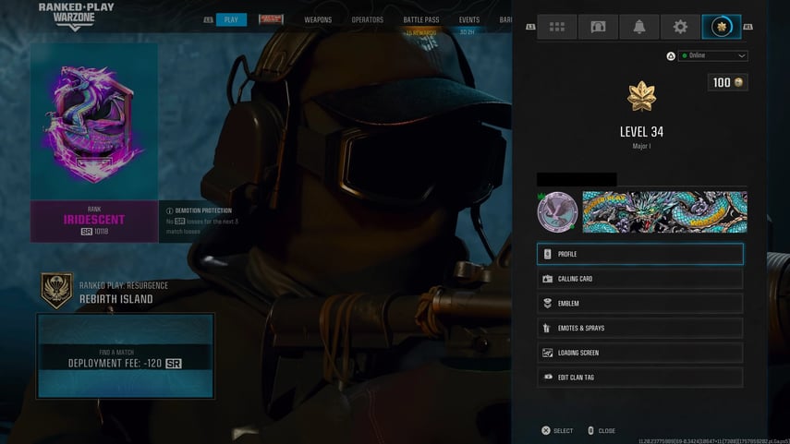Click the Ranked Play Warzone logo
Screen dimensions: 790x444
pyautogui.click(x=76, y=16)
